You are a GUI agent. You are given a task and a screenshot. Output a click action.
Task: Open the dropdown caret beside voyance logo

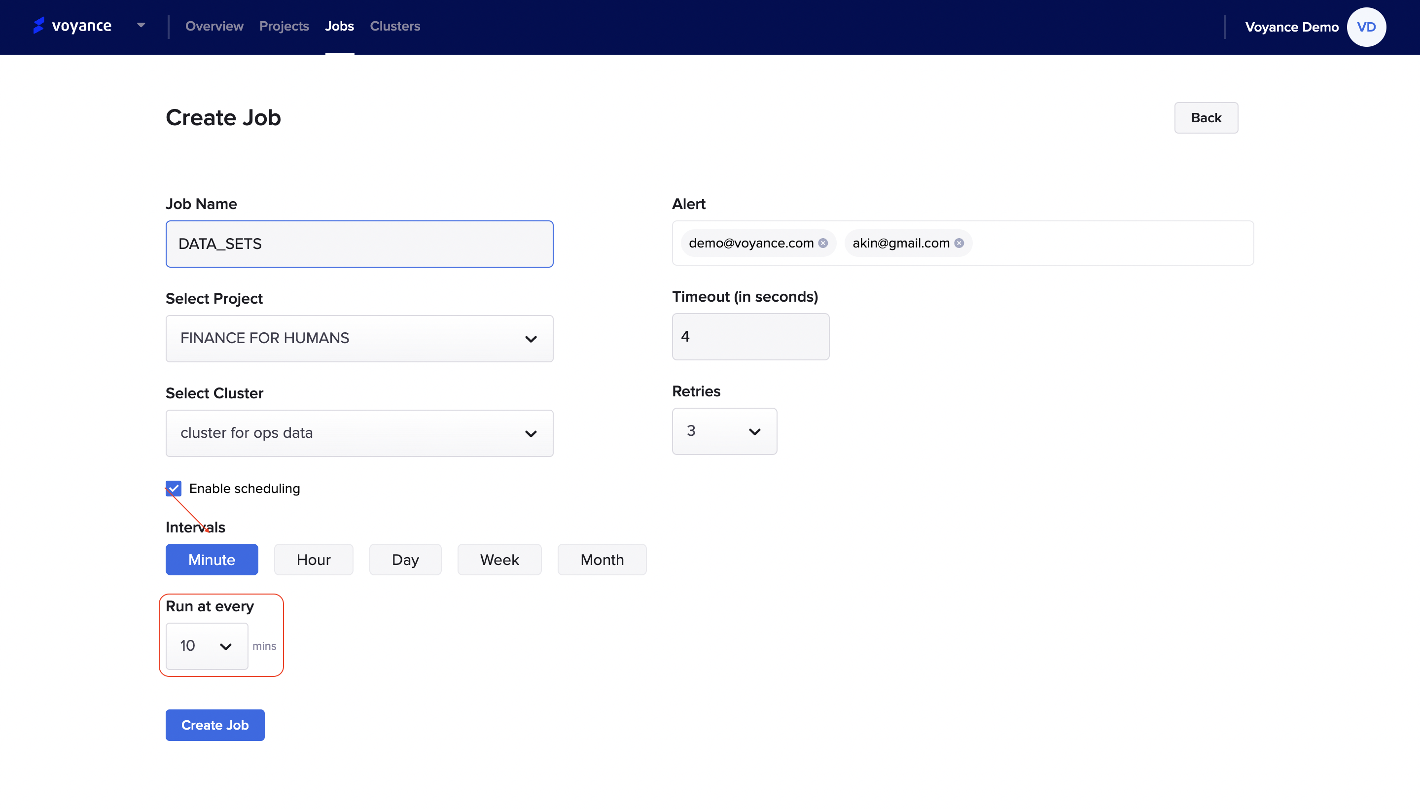[x=141, y=25]
